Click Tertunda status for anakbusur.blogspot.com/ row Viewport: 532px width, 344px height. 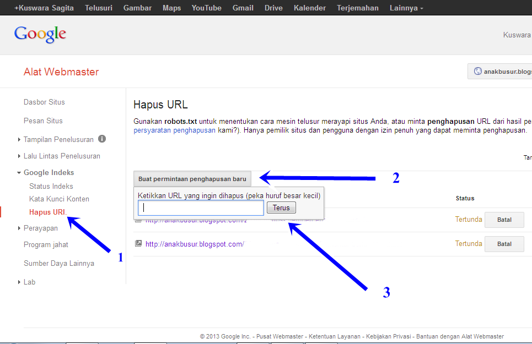(x=469, y=243)
